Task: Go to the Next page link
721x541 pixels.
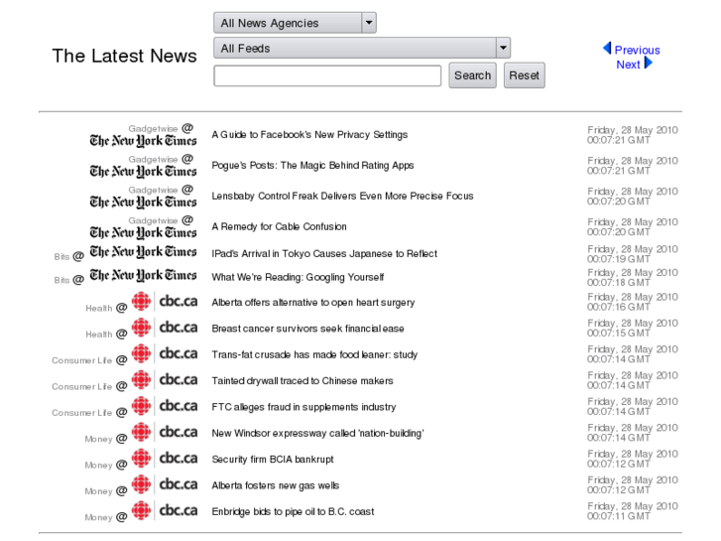Action: pyautogui.click(x=628, y=65)
